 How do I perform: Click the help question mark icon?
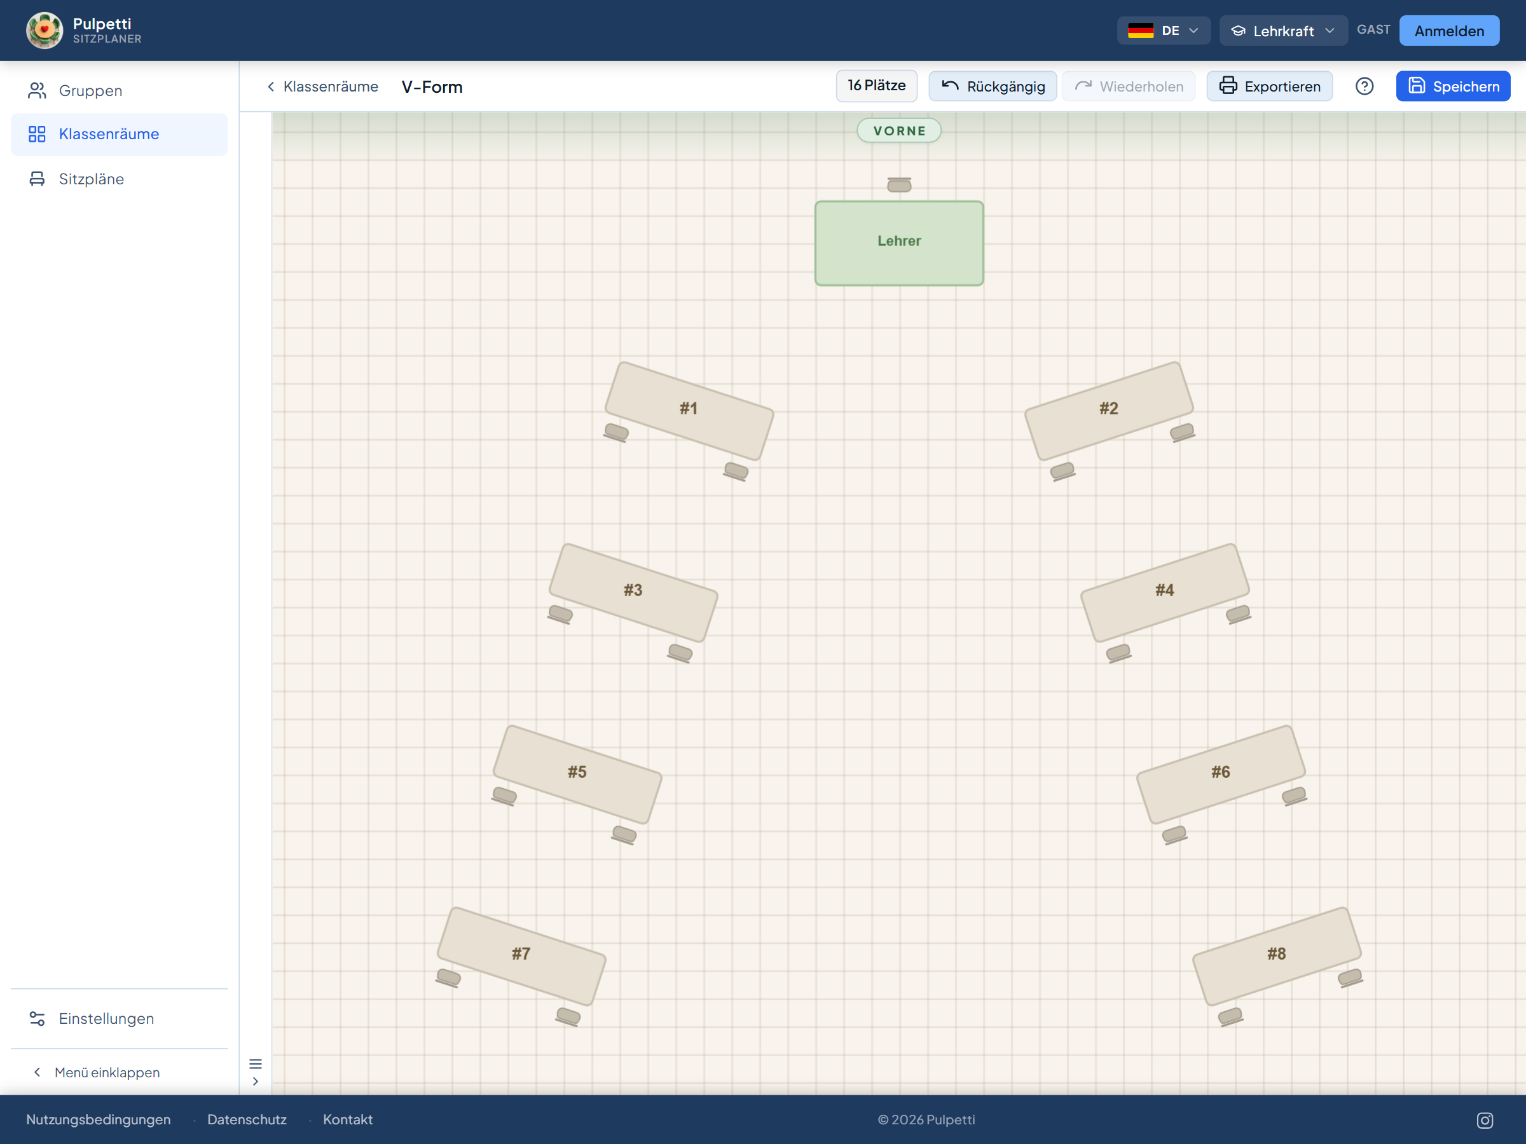click(x=1364, y=86)
